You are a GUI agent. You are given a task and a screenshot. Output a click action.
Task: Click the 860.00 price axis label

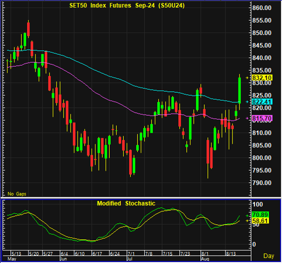coord(262,8)
